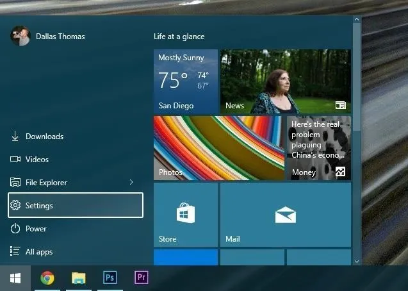This screenshot has width=408, height=291.
Task: Open the Downloads menu entry
Action: 76,137
